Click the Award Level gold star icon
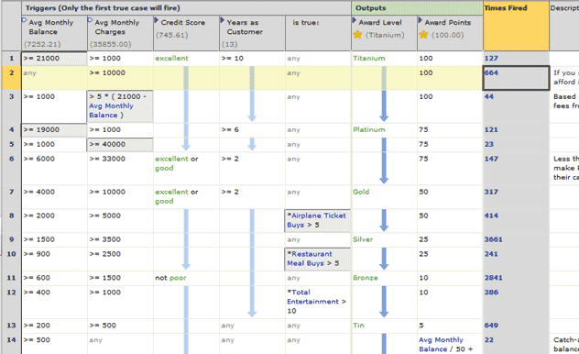579x354 pixels. [357, 35]
